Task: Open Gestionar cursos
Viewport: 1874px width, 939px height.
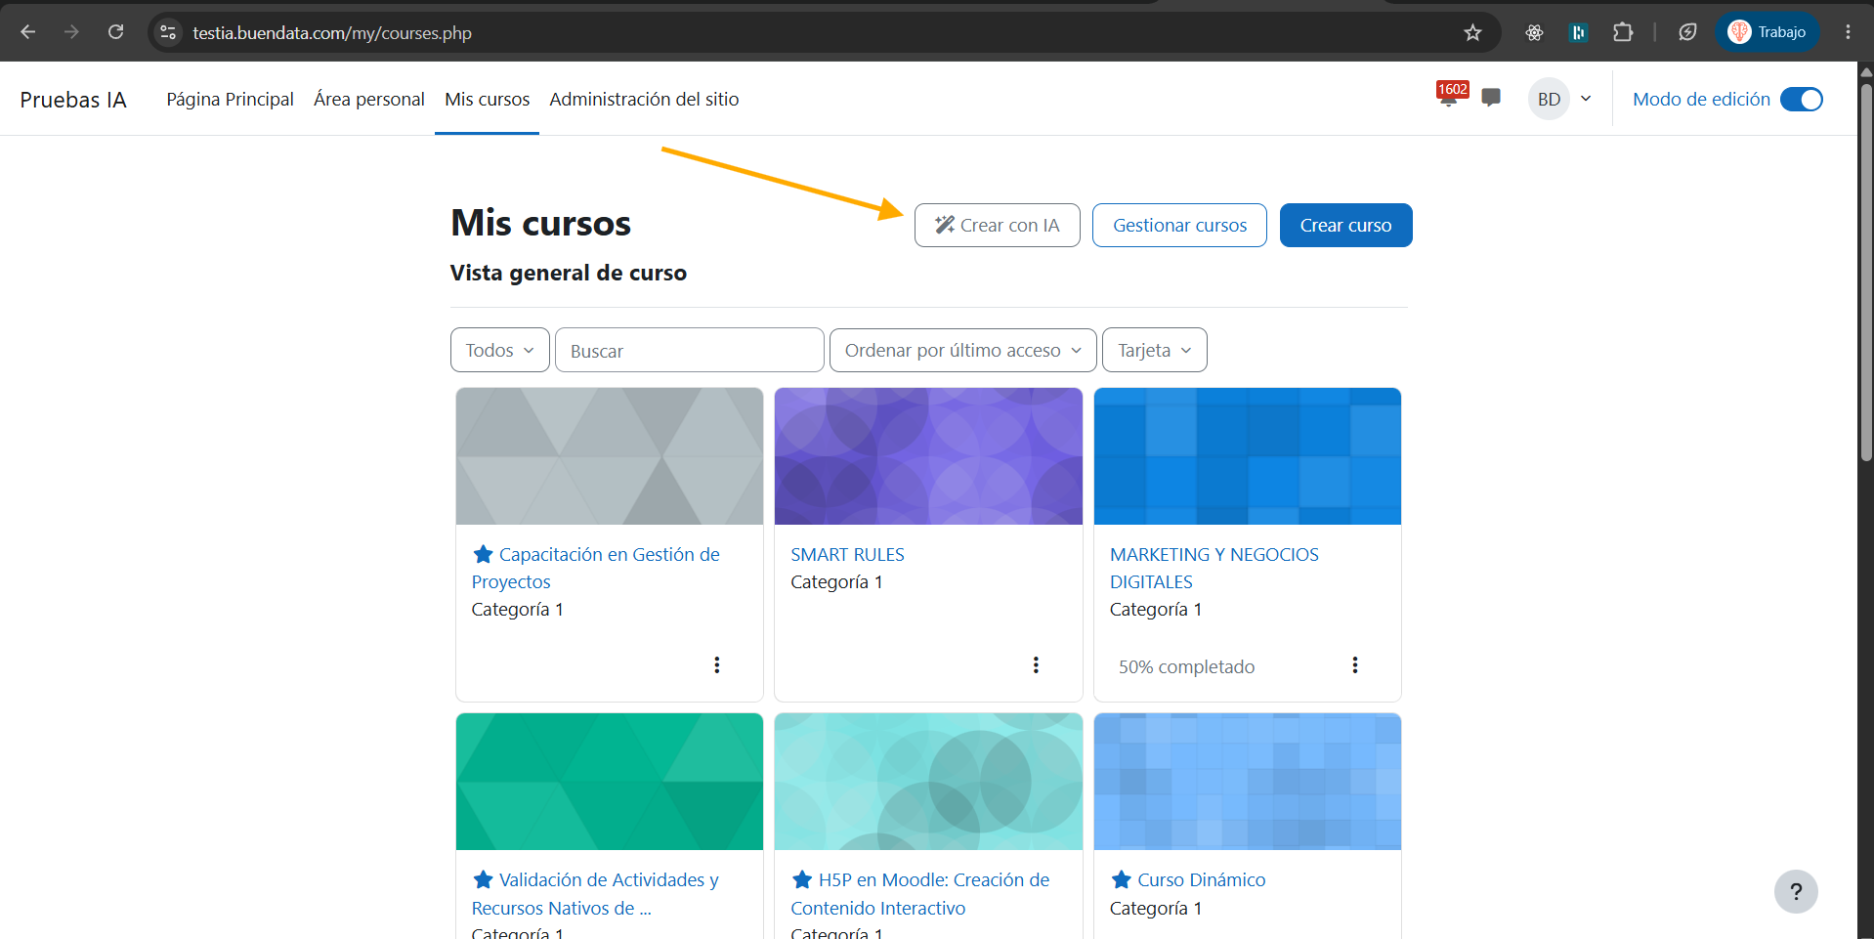Action: 1179,225
